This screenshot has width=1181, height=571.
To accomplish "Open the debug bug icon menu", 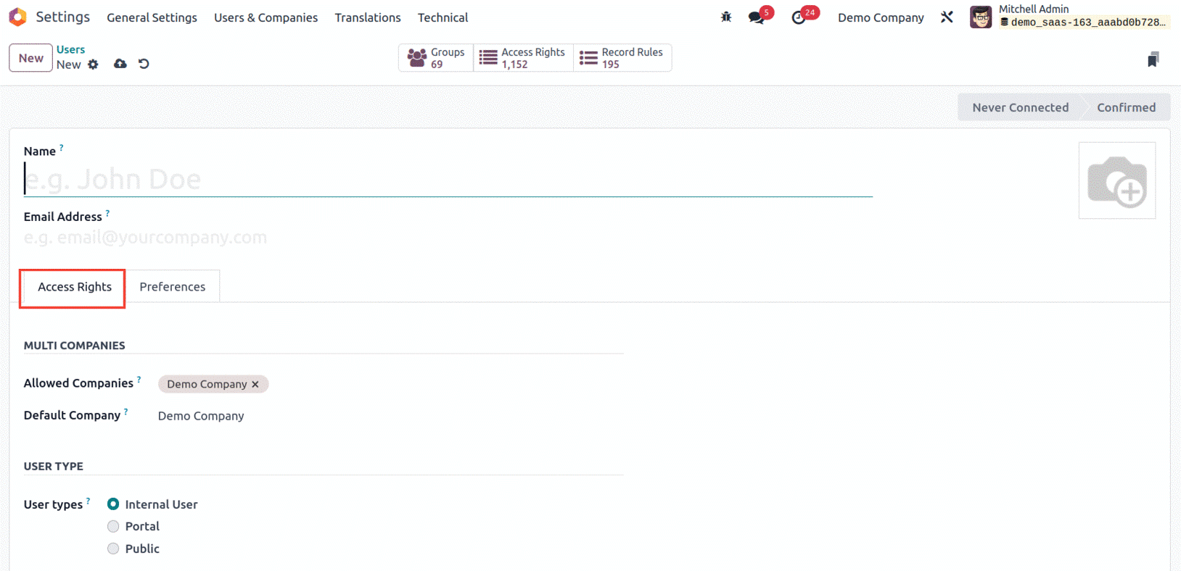I will (726, 17).
